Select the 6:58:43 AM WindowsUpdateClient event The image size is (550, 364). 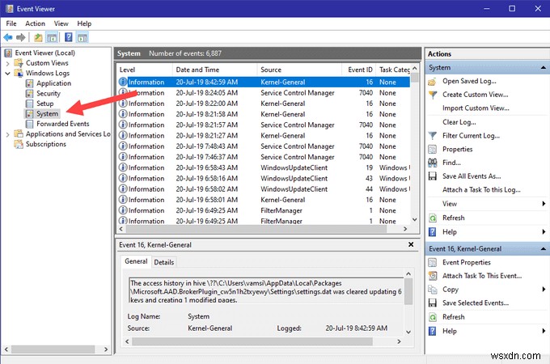pos(264,168)
